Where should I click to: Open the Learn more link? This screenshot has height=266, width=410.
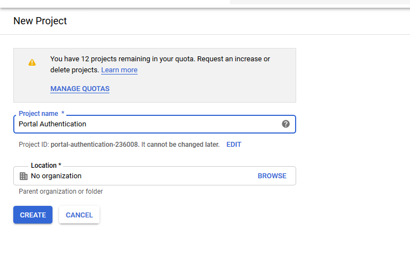tap(119, 70)
